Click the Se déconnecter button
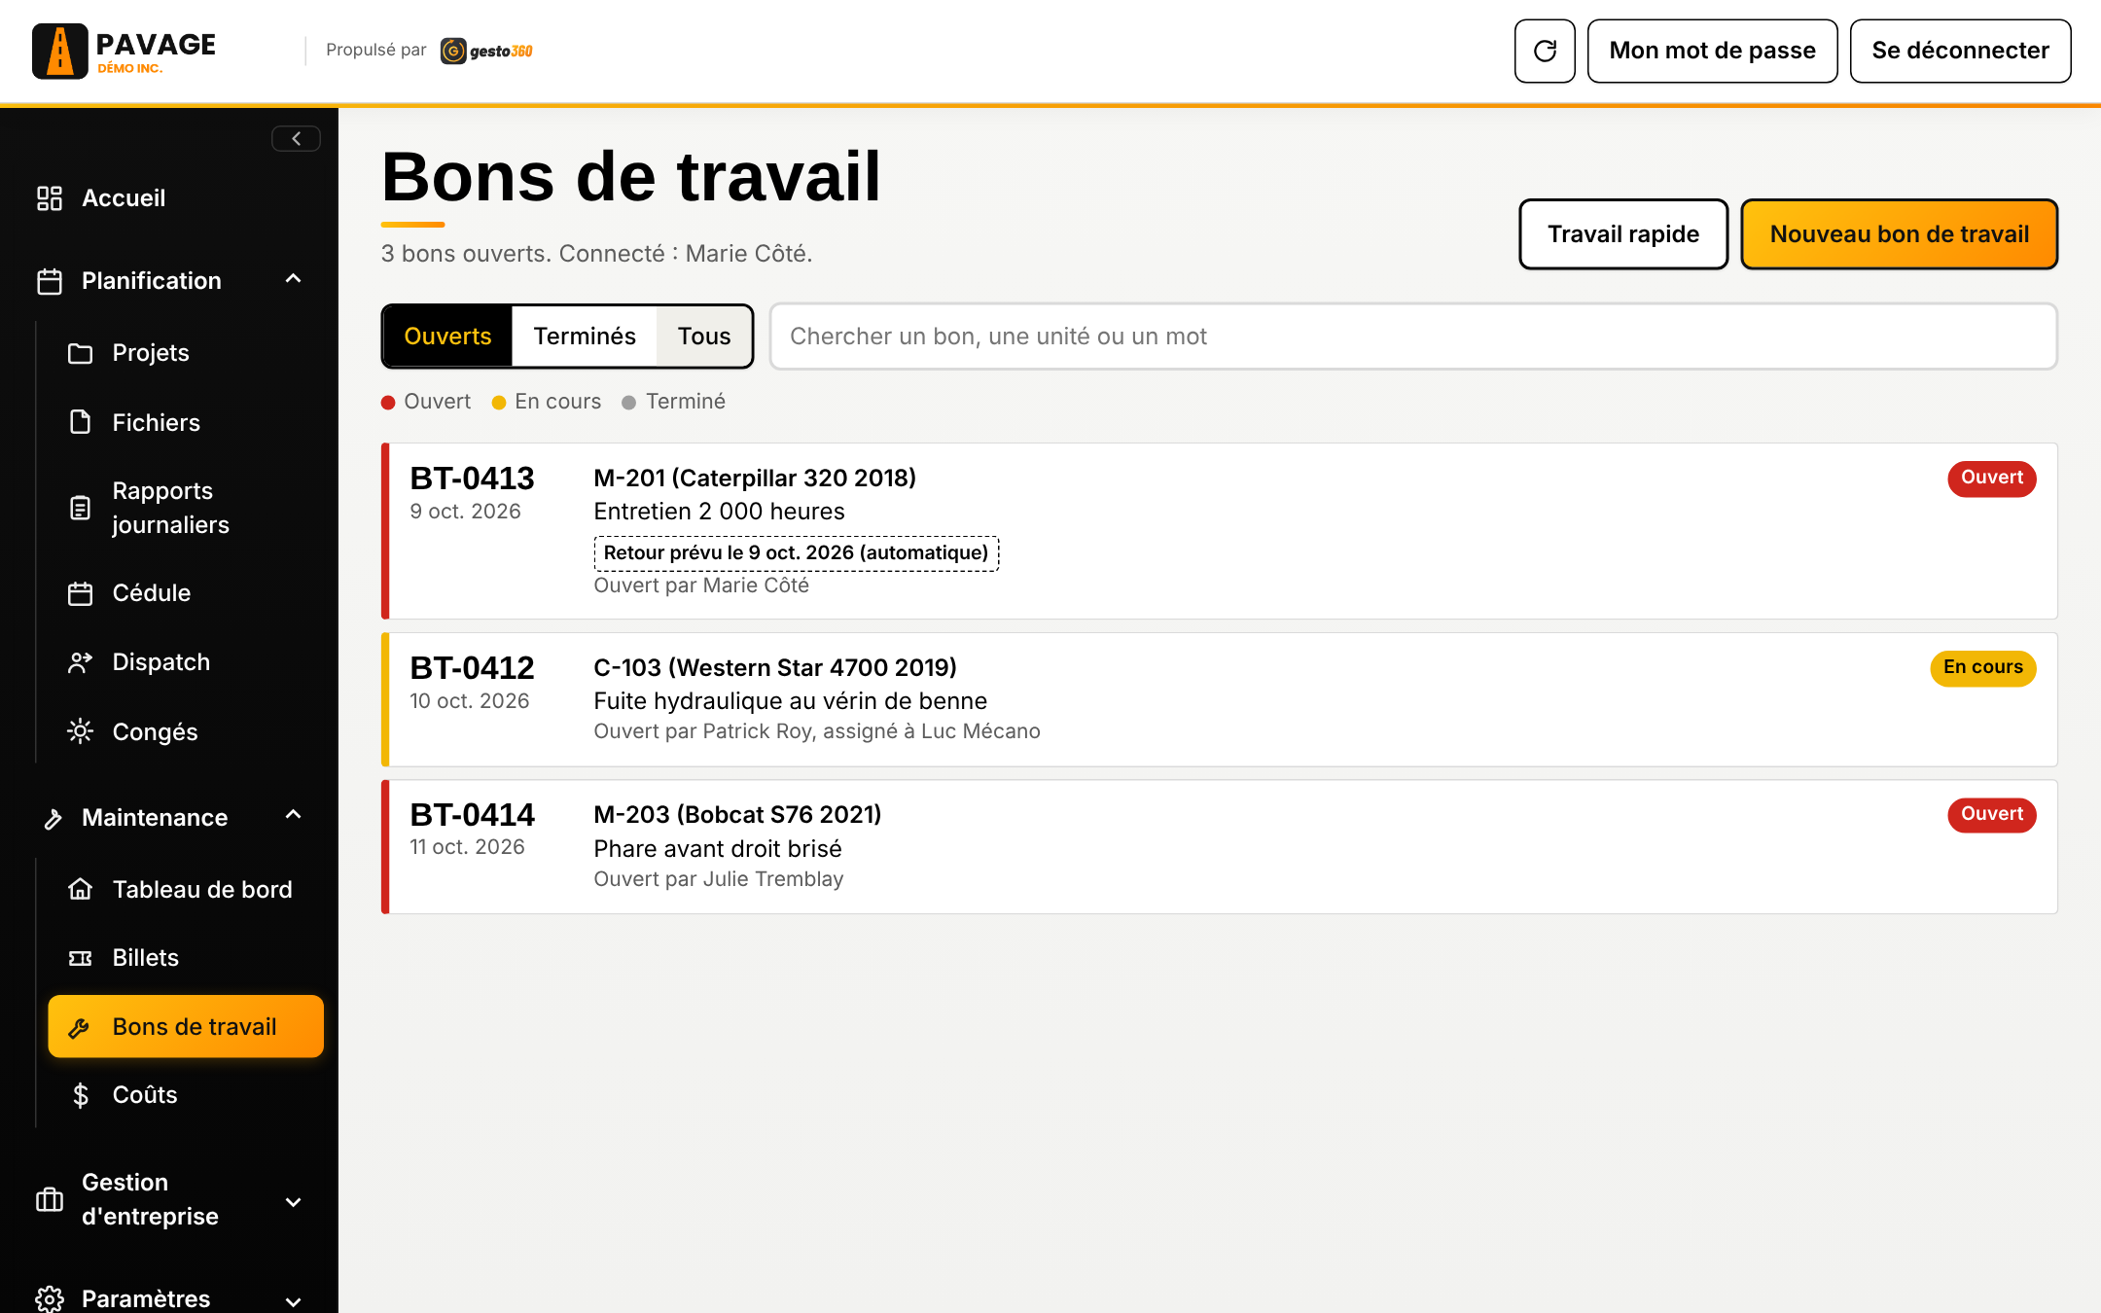The image size is (2101, 1313). (x=1960, y=51)
